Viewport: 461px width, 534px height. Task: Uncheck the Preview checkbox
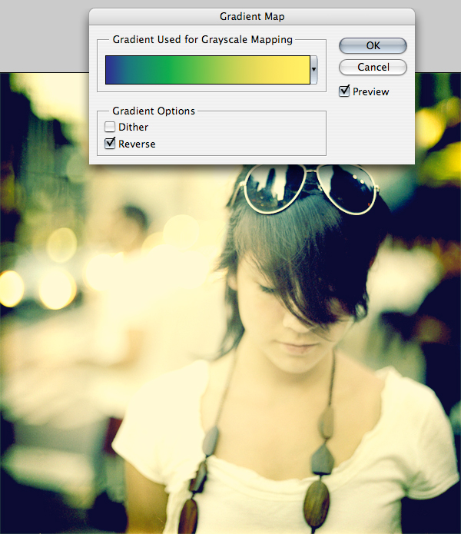pyautogui.click(x=344, y=91)
